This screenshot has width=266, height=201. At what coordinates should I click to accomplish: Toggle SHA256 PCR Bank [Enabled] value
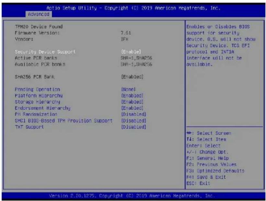132,77
